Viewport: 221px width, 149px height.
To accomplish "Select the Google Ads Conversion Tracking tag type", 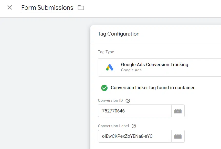I will pos(159,67).
